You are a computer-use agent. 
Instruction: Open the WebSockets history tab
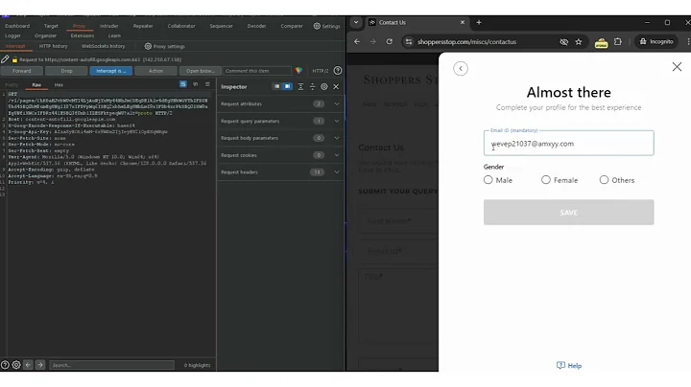(x=103, y=46)
